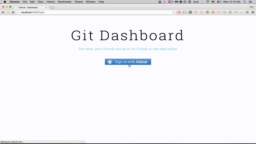Open the @ symbol extension
Image resolution: width=256 pixels, height=144 pixels.
click(x=190, y=12)
